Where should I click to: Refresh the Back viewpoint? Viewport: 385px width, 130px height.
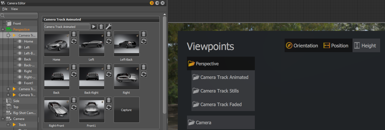74,74
